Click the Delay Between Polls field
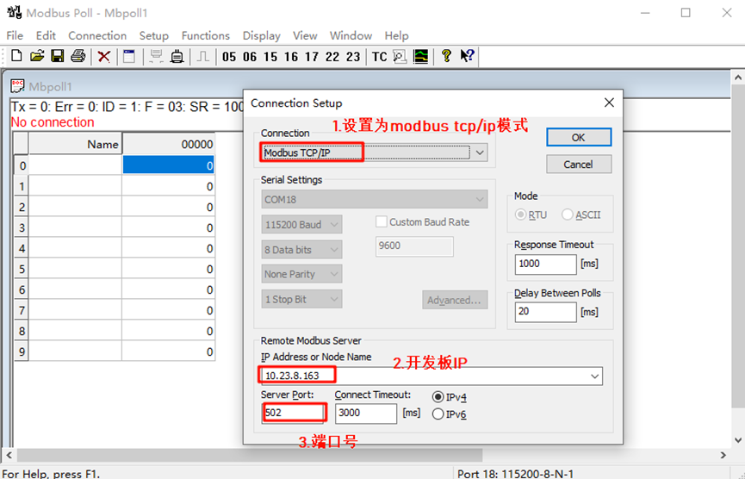The width and height of the screenshot is (745, 479). tap(545, 312)
